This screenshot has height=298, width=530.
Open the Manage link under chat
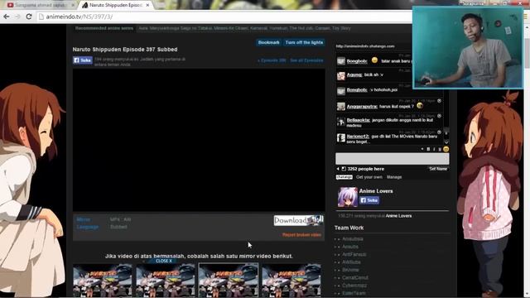394,177
